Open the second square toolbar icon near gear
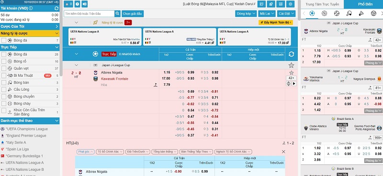Viewport: 383px width, 176px height. pos(271,4)
